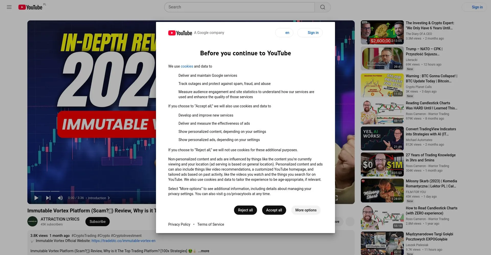Sign in from the consent dialog
The image size is (491, 255).
tap(310, 33)
